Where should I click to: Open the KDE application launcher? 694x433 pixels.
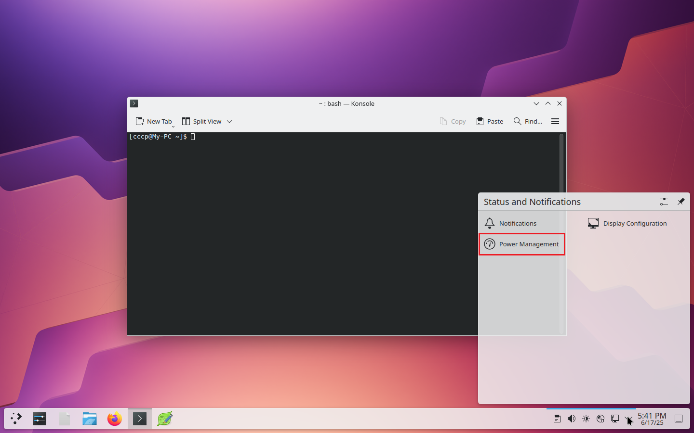click(16, 419)
